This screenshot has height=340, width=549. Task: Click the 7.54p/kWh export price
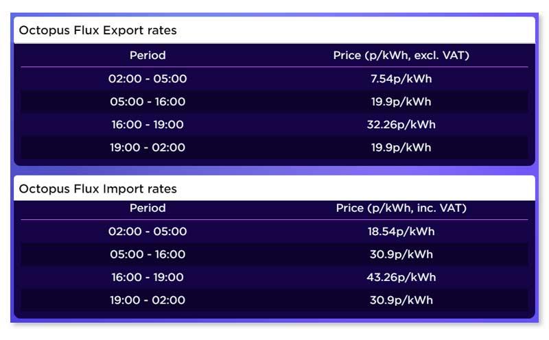401,79
